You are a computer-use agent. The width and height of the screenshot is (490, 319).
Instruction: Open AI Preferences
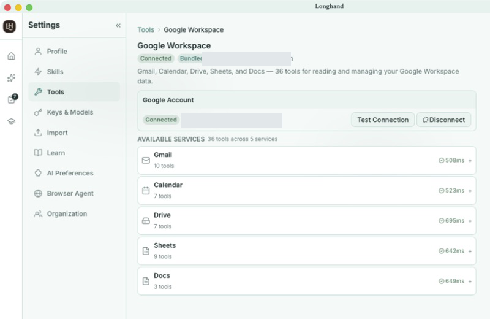coord(74,173)
